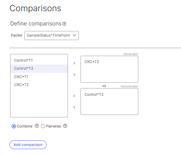Select the Pairwise radio button
The width and height of the screenshot is (181, 155).
pos(43,126)
